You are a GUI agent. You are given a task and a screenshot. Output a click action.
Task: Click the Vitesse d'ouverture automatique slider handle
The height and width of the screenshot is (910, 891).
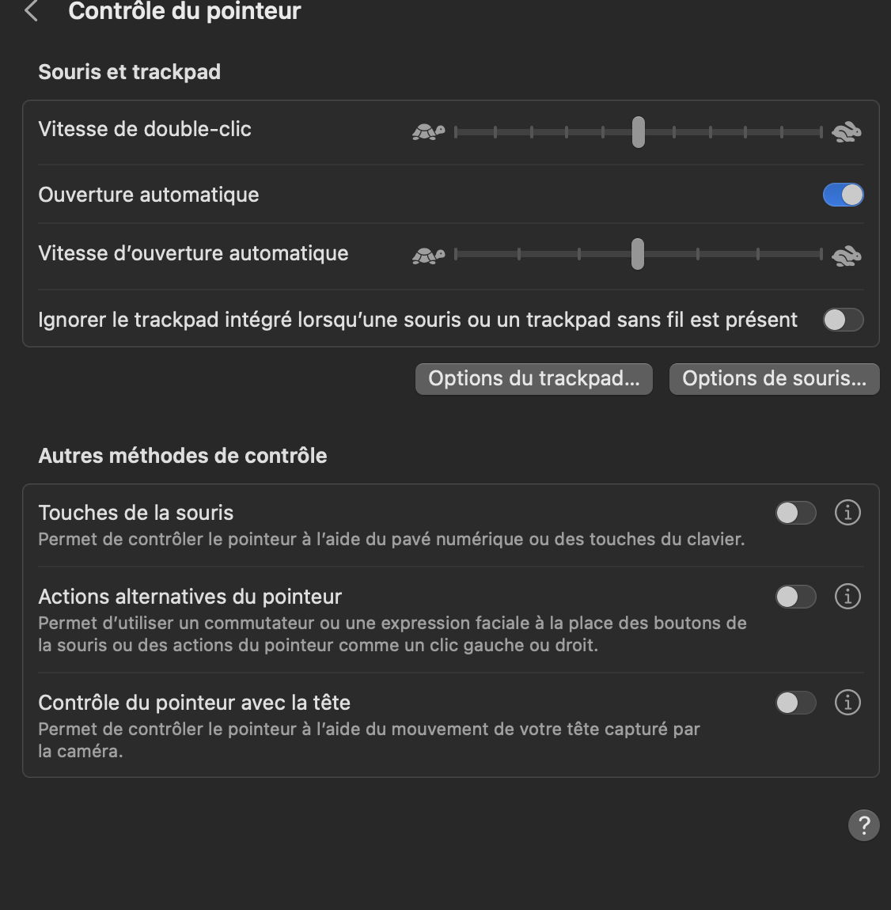(638, 254)
